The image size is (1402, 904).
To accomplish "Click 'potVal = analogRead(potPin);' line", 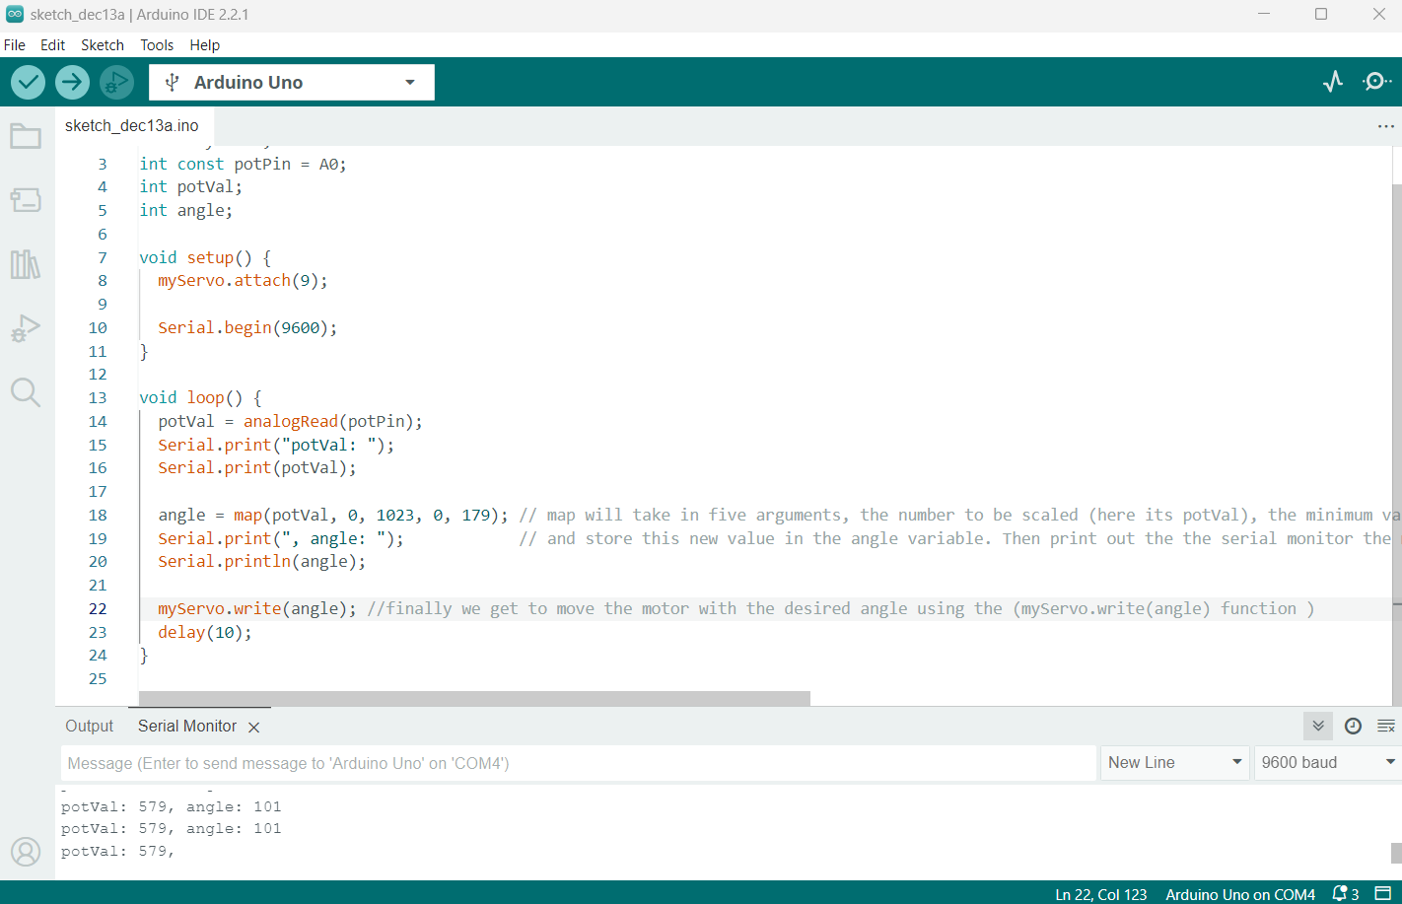I will tap(290, 422).
